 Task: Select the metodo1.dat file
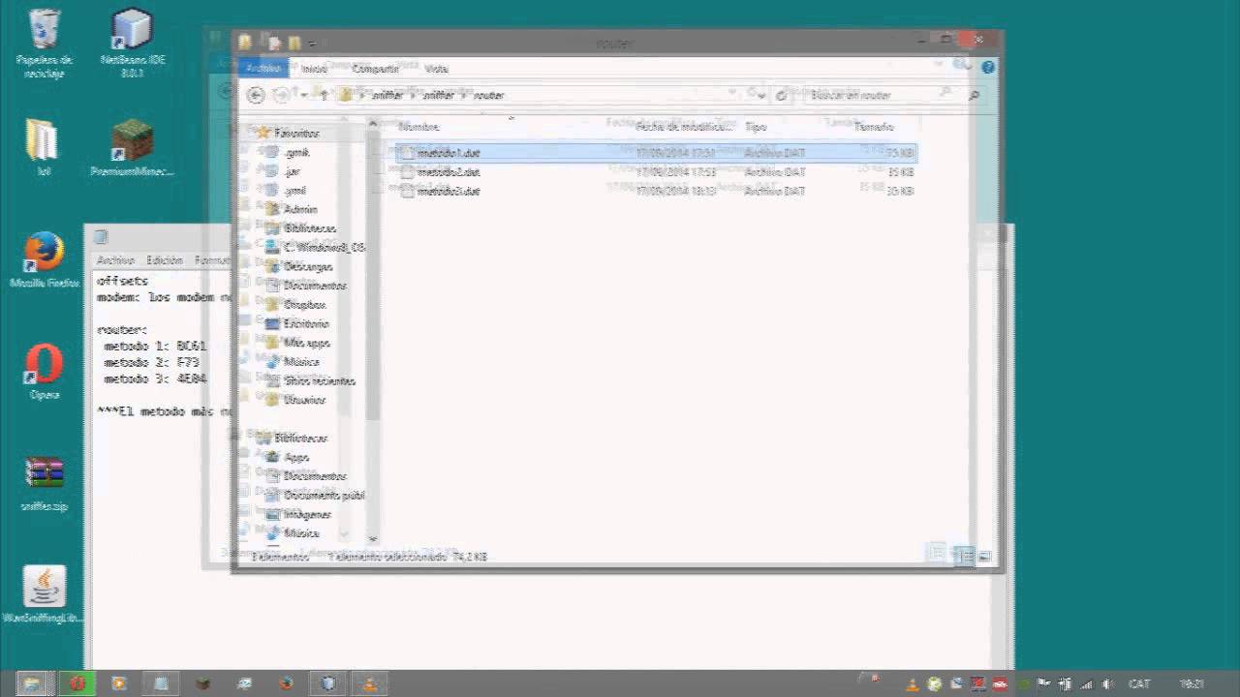(655, 153)
